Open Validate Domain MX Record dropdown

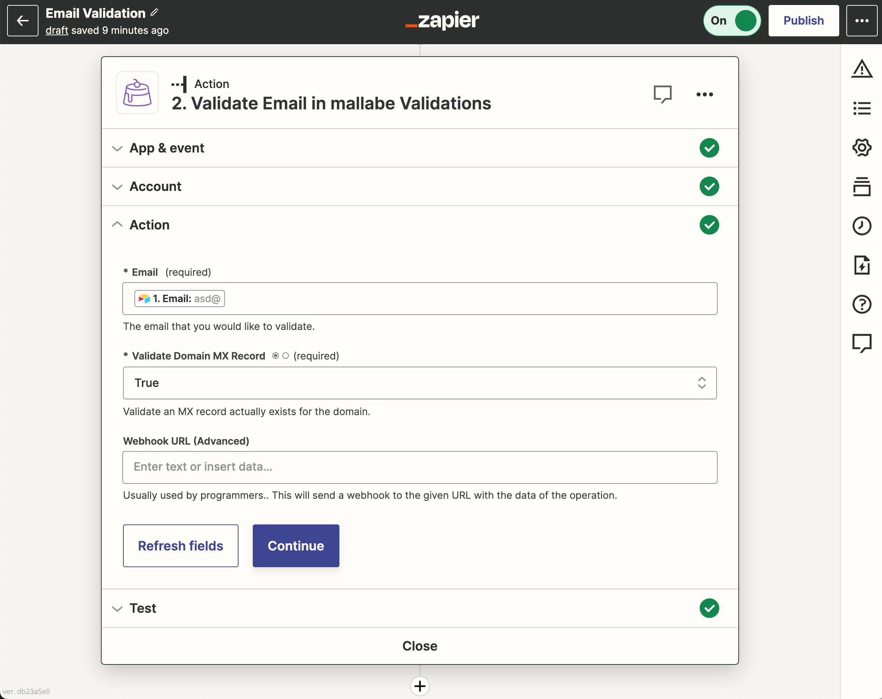point(420,383)
